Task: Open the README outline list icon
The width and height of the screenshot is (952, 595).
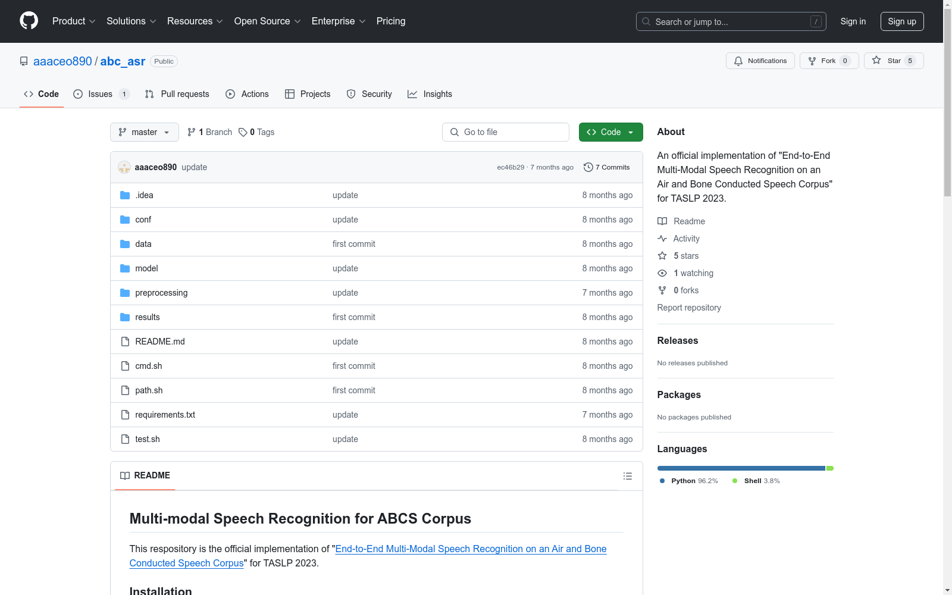Action: click(x=628, y=476)
